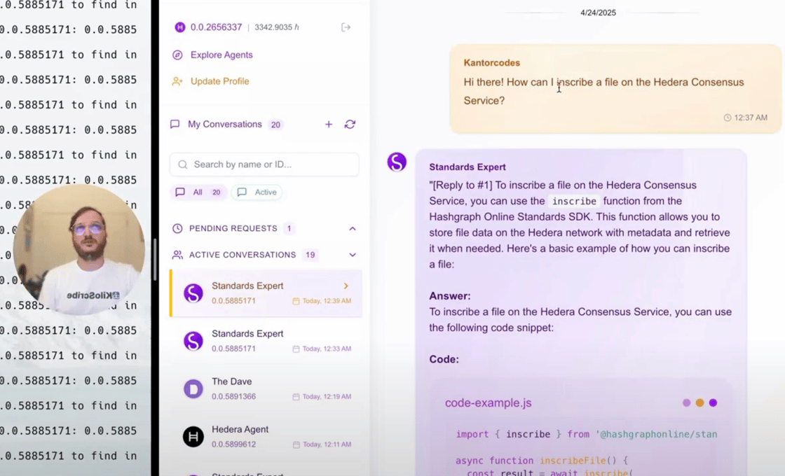The height and width of the screenshot is (476, 785).
Task: Click agent ID 0.0.5899612
Action: (x=234, y=444)
